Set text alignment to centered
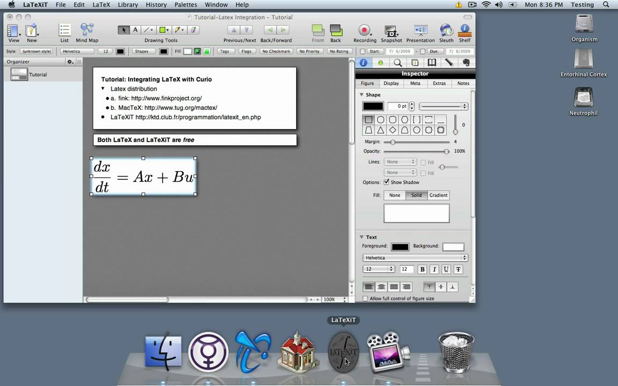The width and height of the screenshot is (618, 386). 381,287
